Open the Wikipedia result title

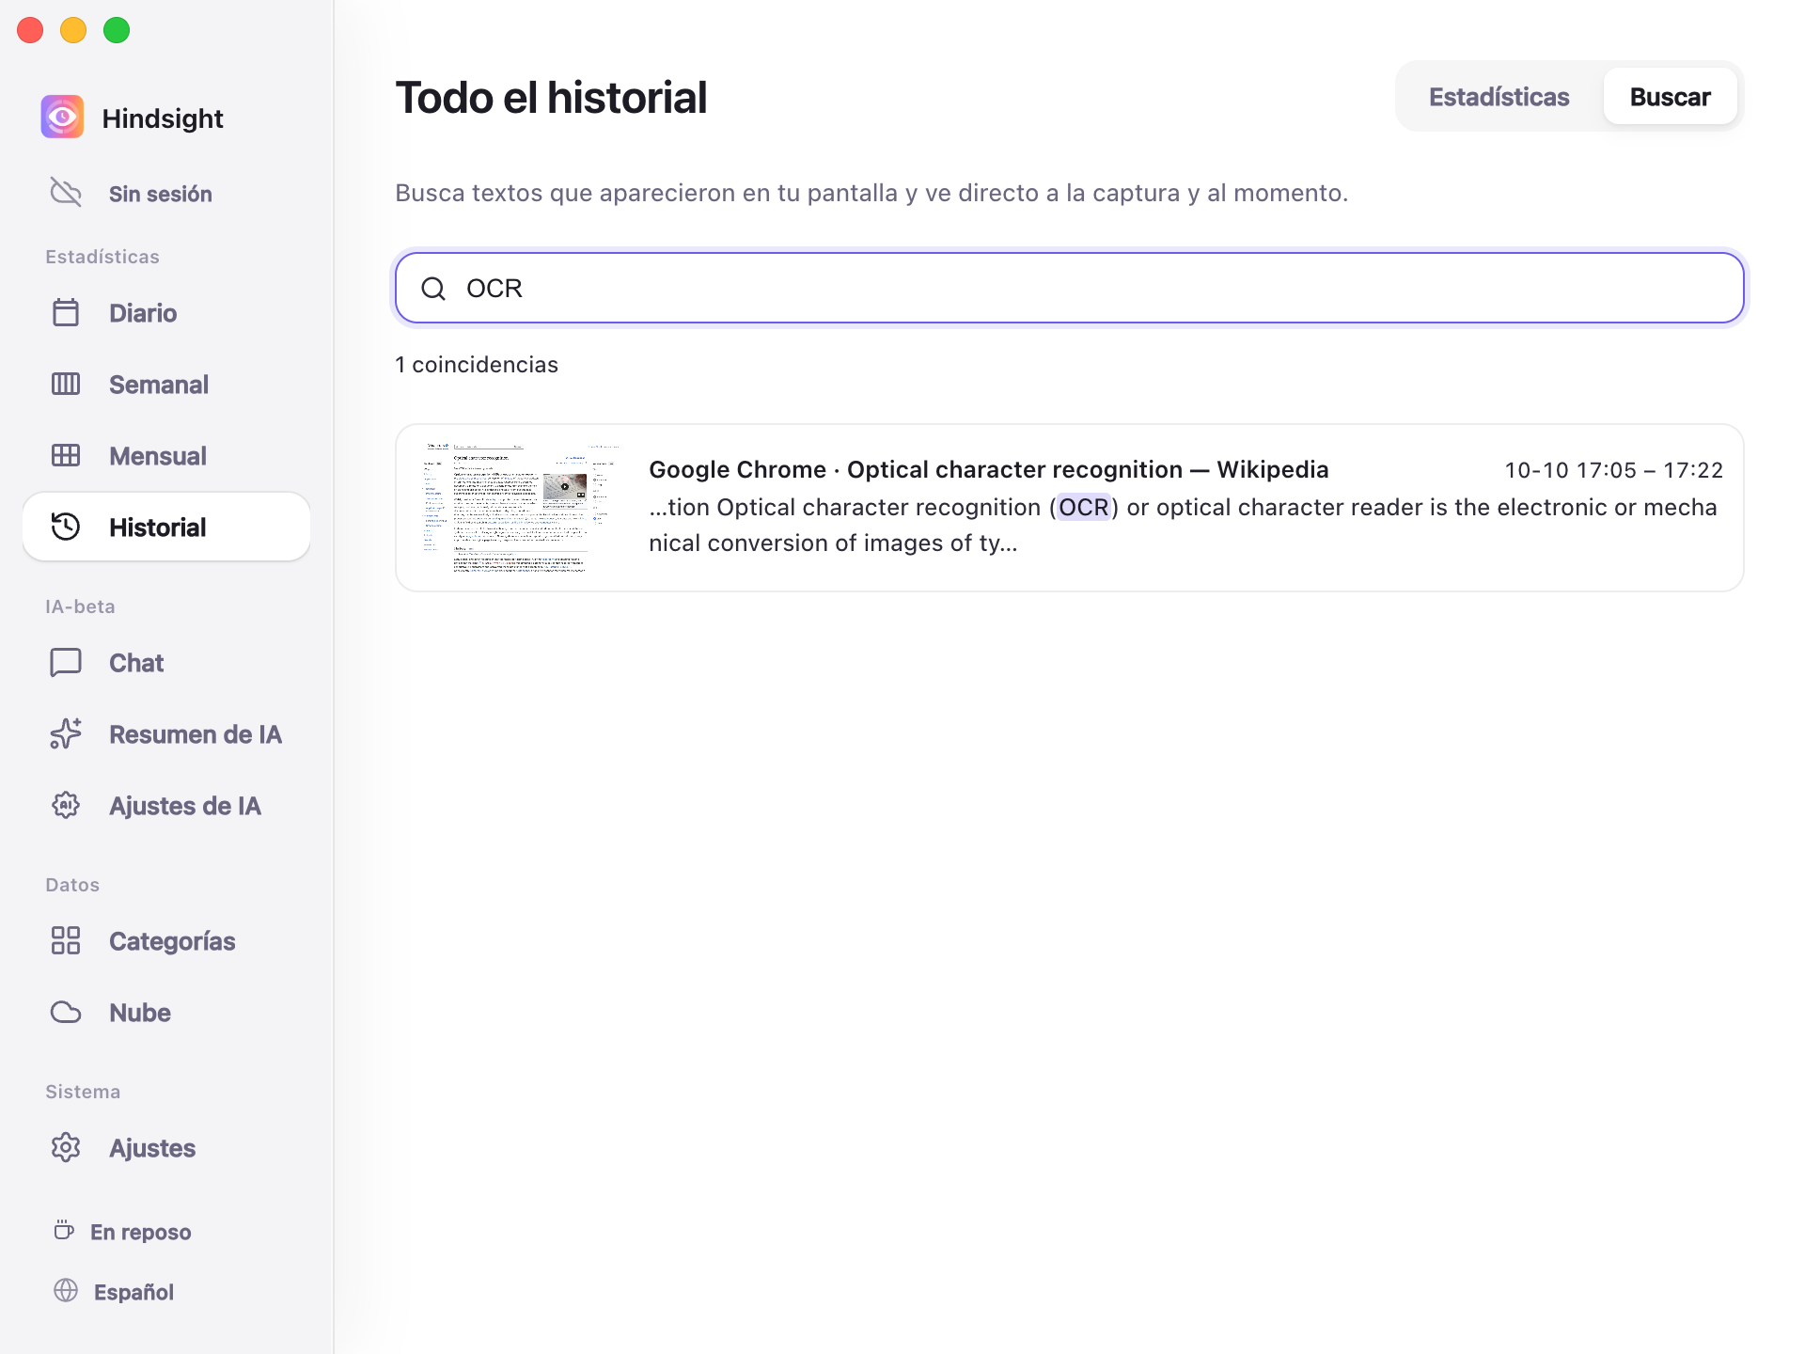coord(988,469)
